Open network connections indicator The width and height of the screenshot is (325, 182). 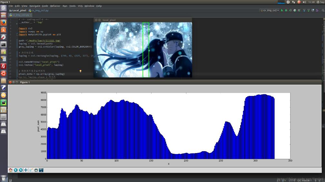(293, 2)
